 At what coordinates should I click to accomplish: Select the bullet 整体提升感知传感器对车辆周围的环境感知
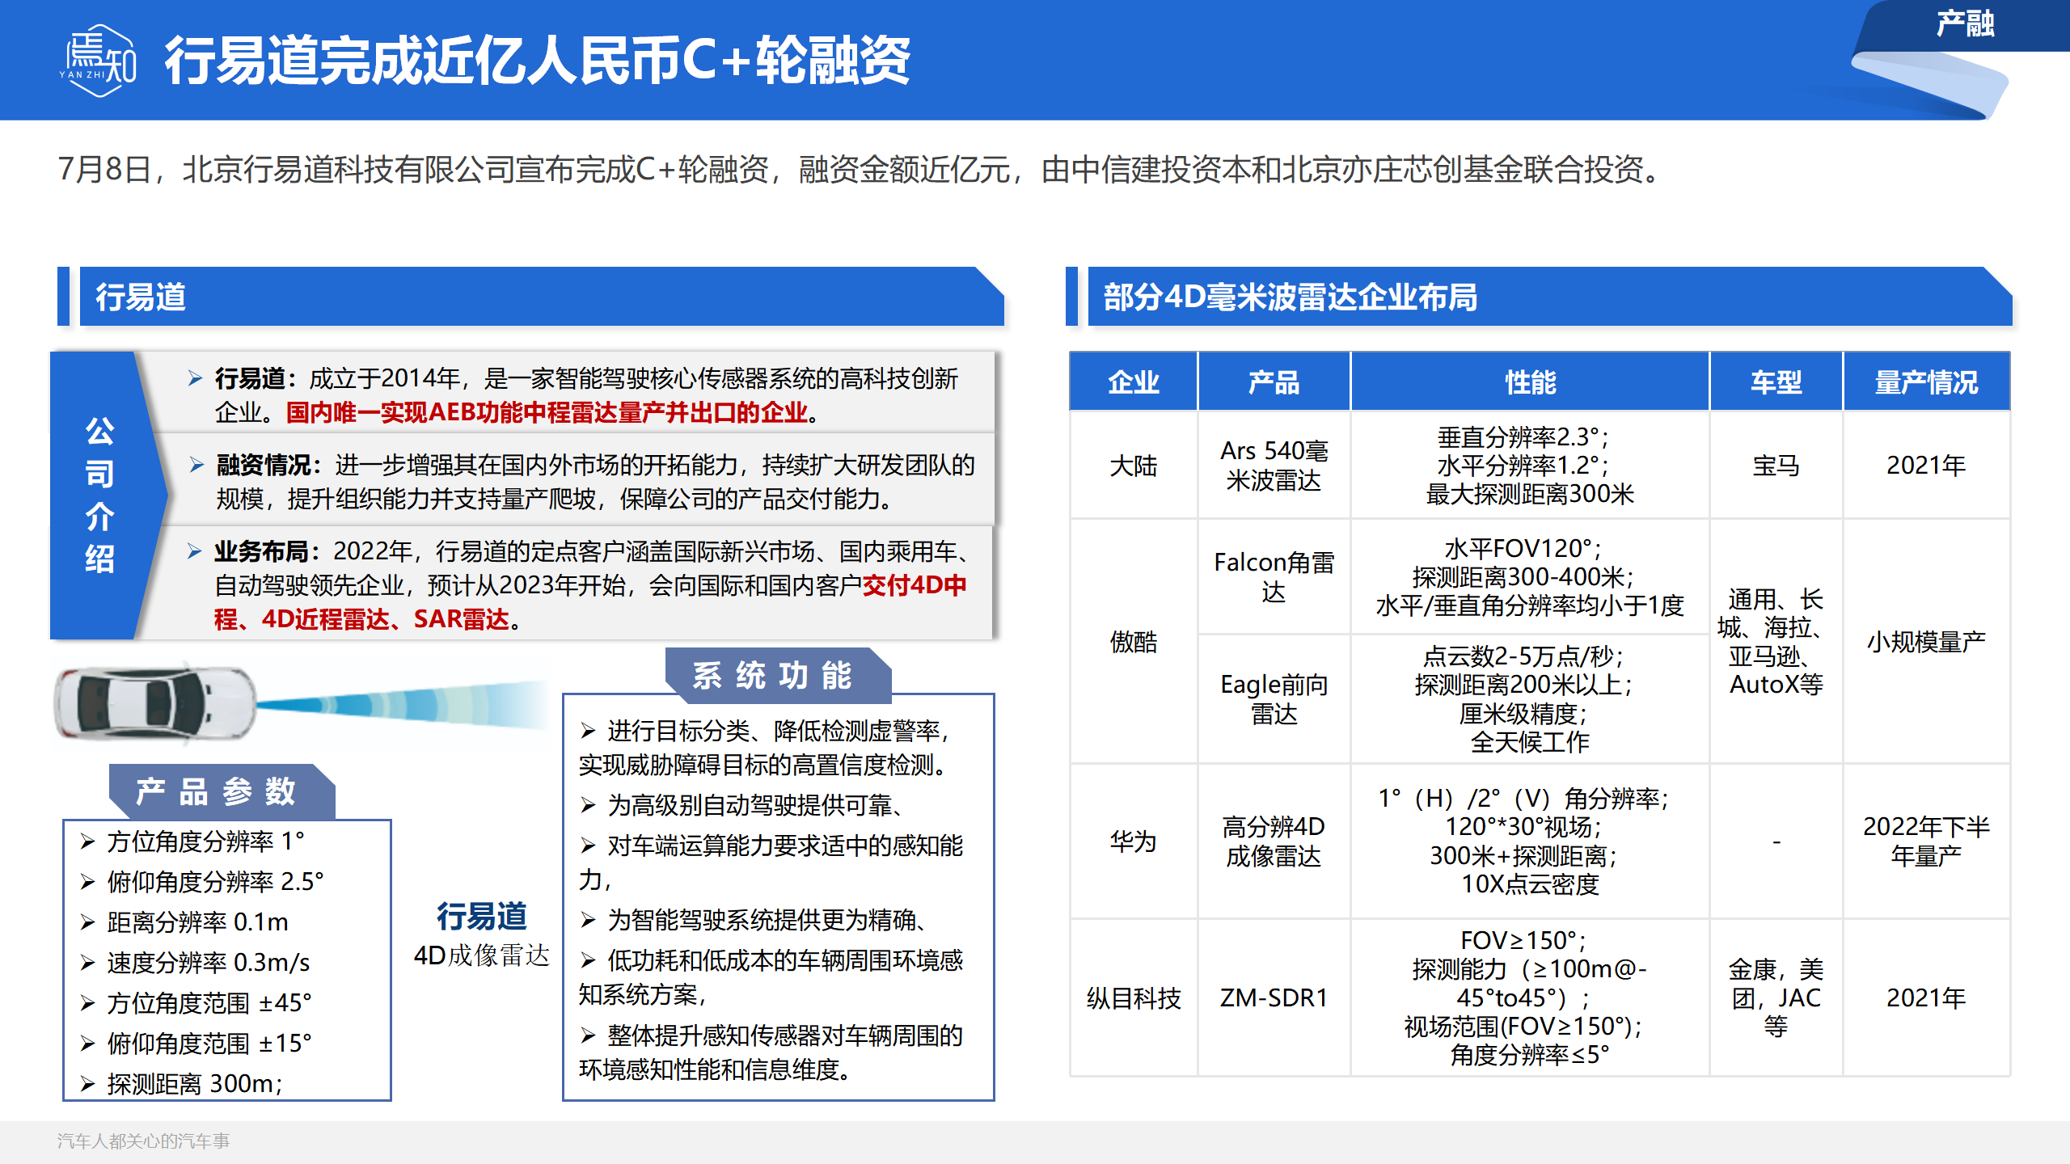pyautogui.click(x=771, y=1052)
